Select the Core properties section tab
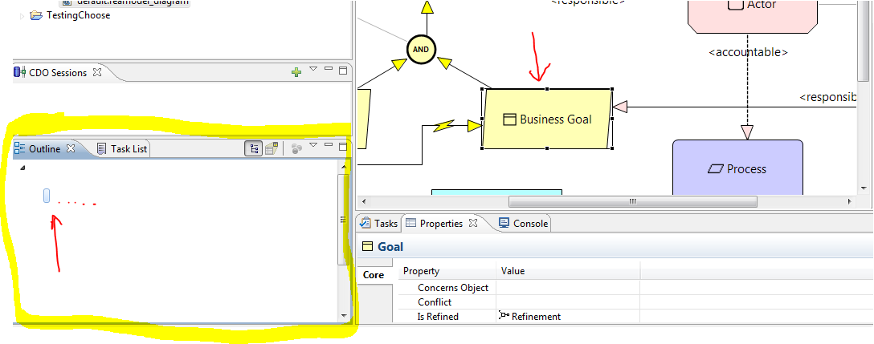 (374, 275)
